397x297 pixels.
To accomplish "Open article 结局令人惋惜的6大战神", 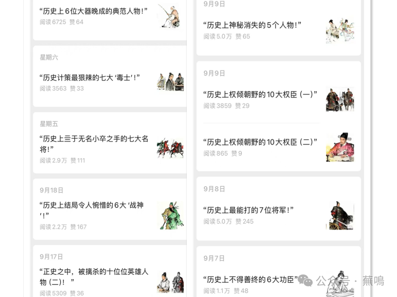I will pos(92,210).
